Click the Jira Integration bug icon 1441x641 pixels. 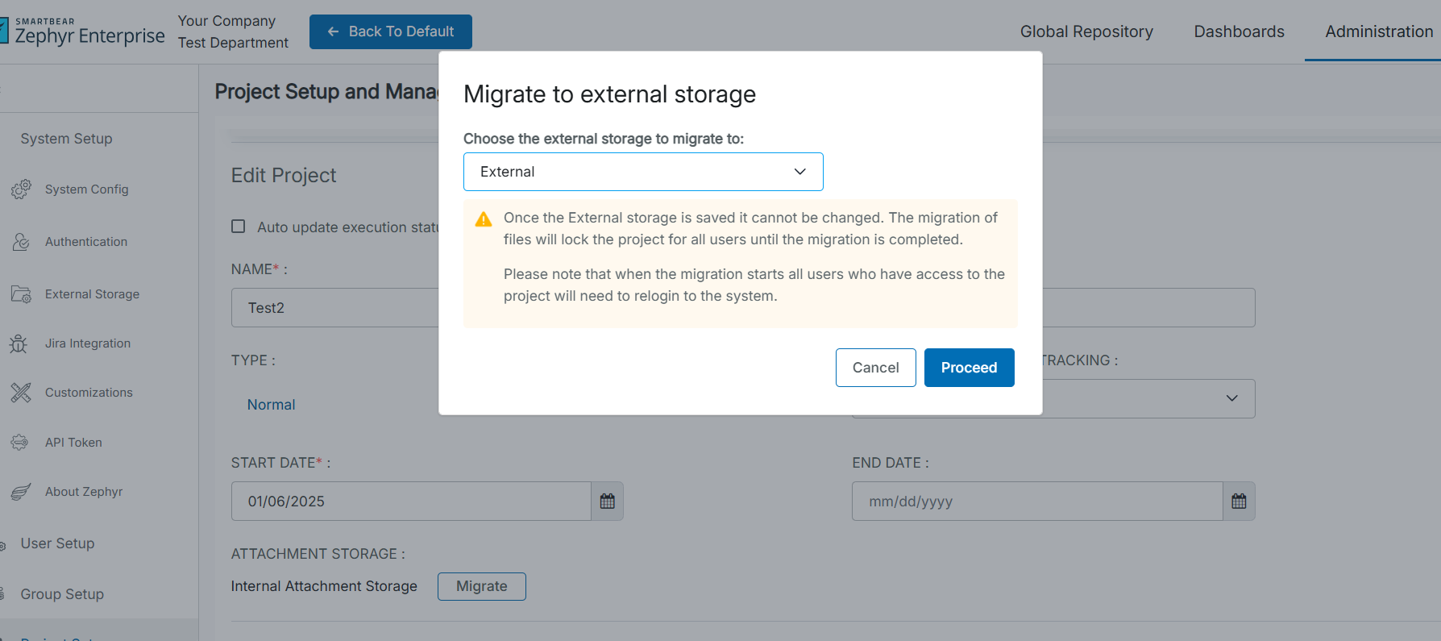(19, 343)
